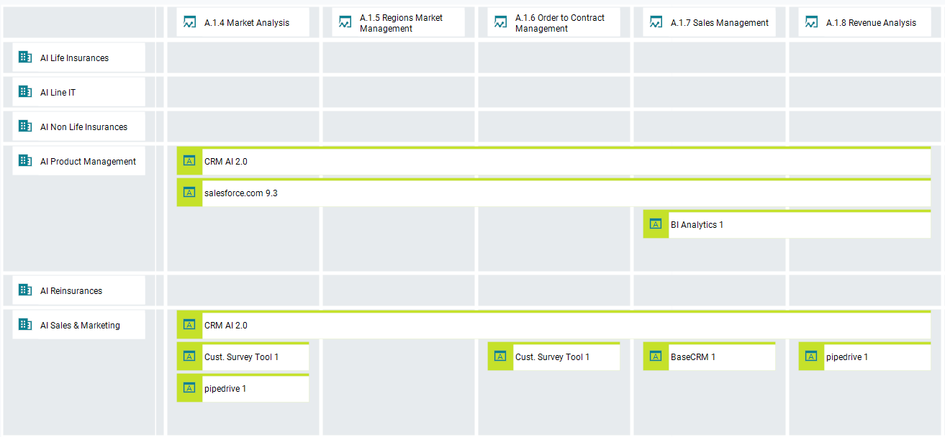Click the building icon beside AI Product Management

click(25, 161)
